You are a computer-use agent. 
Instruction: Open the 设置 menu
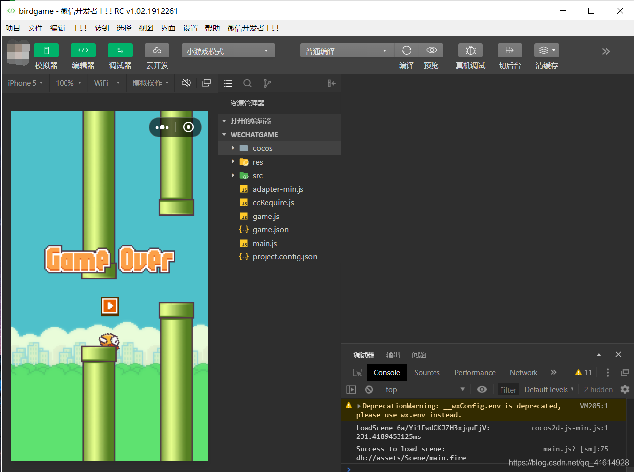click(190, 28)
